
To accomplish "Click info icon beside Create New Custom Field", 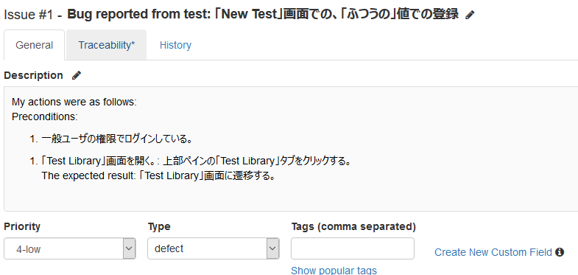I will pos(560,252).
